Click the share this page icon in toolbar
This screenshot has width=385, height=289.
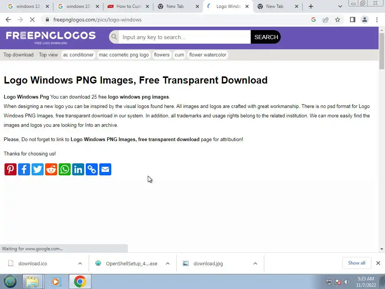326,20
